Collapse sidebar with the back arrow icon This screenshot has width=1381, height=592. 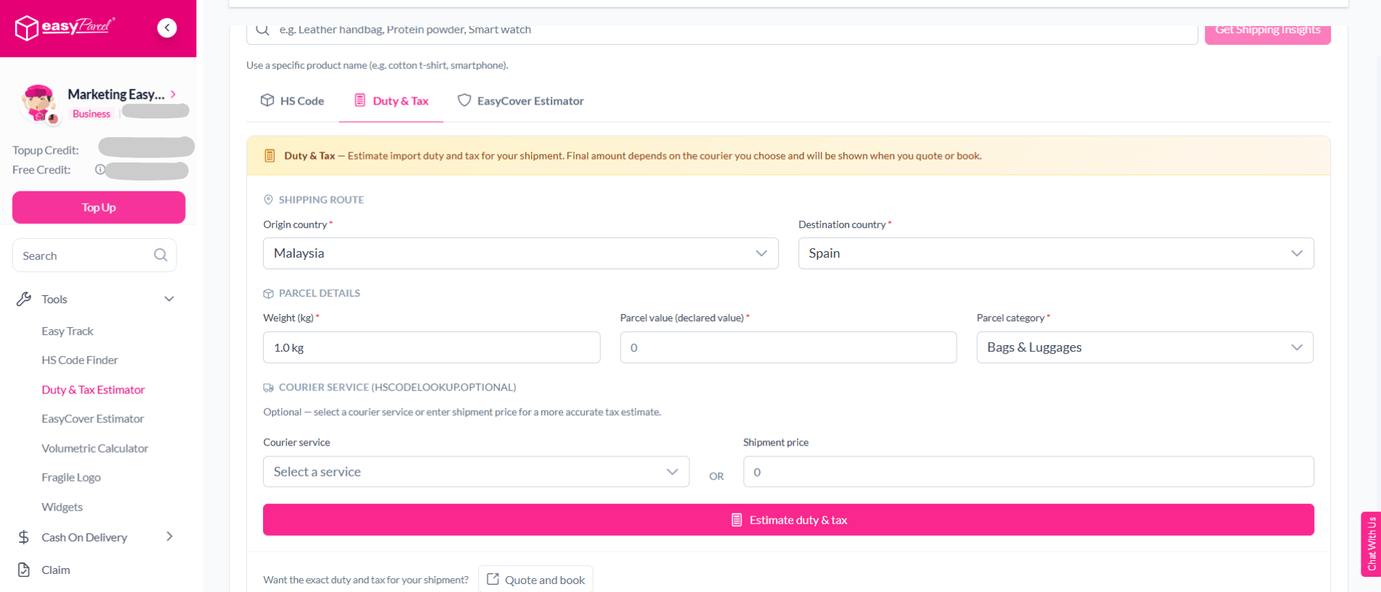(x=167, y=27)
